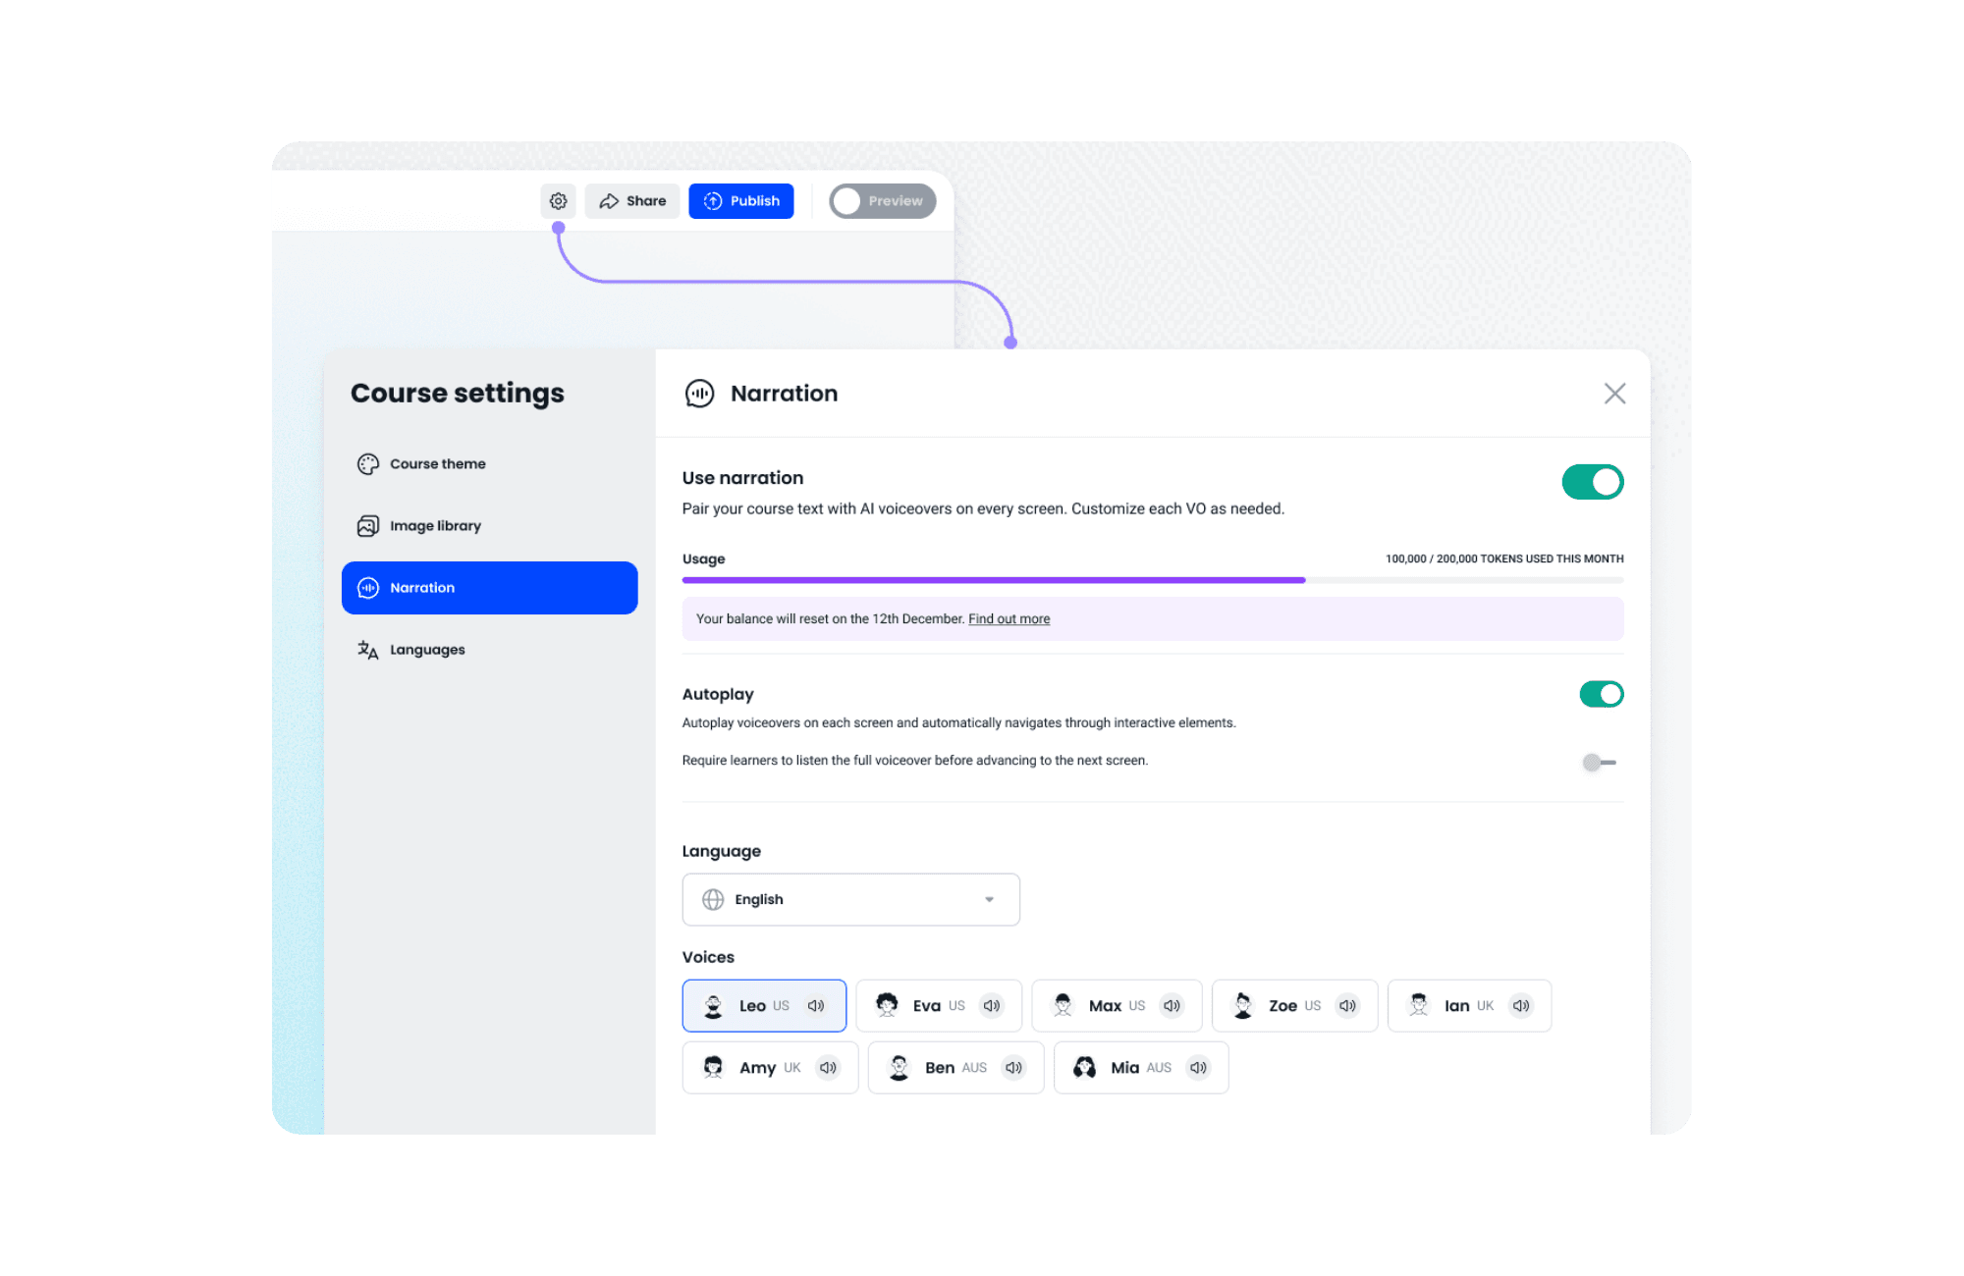This screenshot has height=1276, width=1964.
Task: Click the Languages translate icon
Action: pos(367,650)
